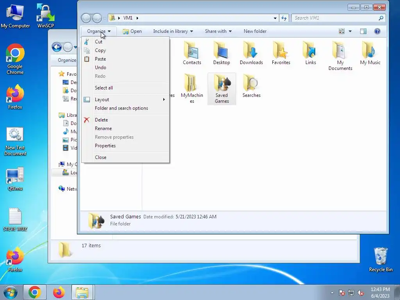Open the My Music folder
This screenshot has height=300, width=400.
(x=370, y=53)
